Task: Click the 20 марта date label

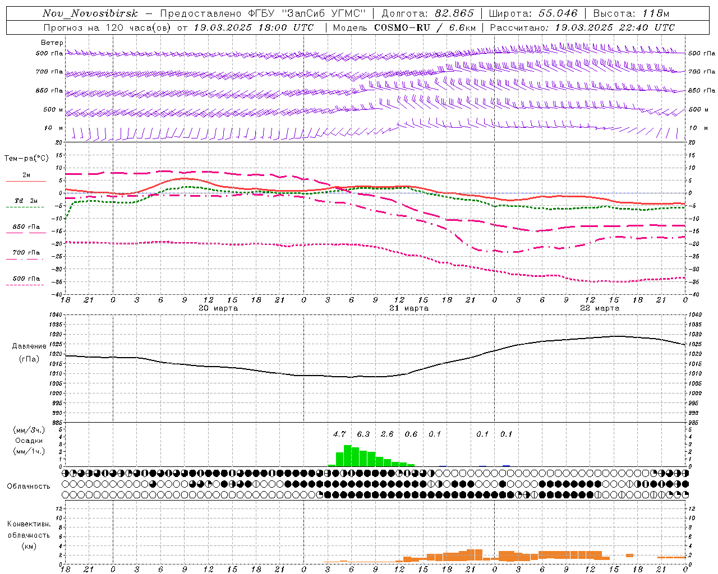Action: [218, 308]
